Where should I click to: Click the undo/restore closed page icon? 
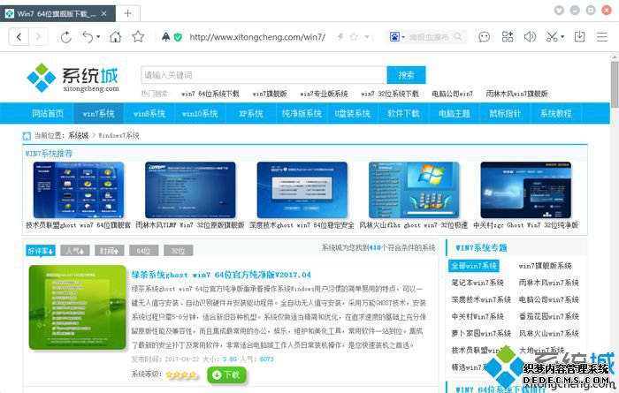click(x=88, y=37)
